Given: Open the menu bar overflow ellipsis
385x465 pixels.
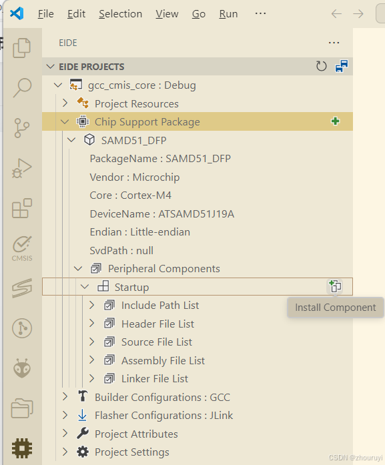Looking at the screenshot, I should [260, 13].
